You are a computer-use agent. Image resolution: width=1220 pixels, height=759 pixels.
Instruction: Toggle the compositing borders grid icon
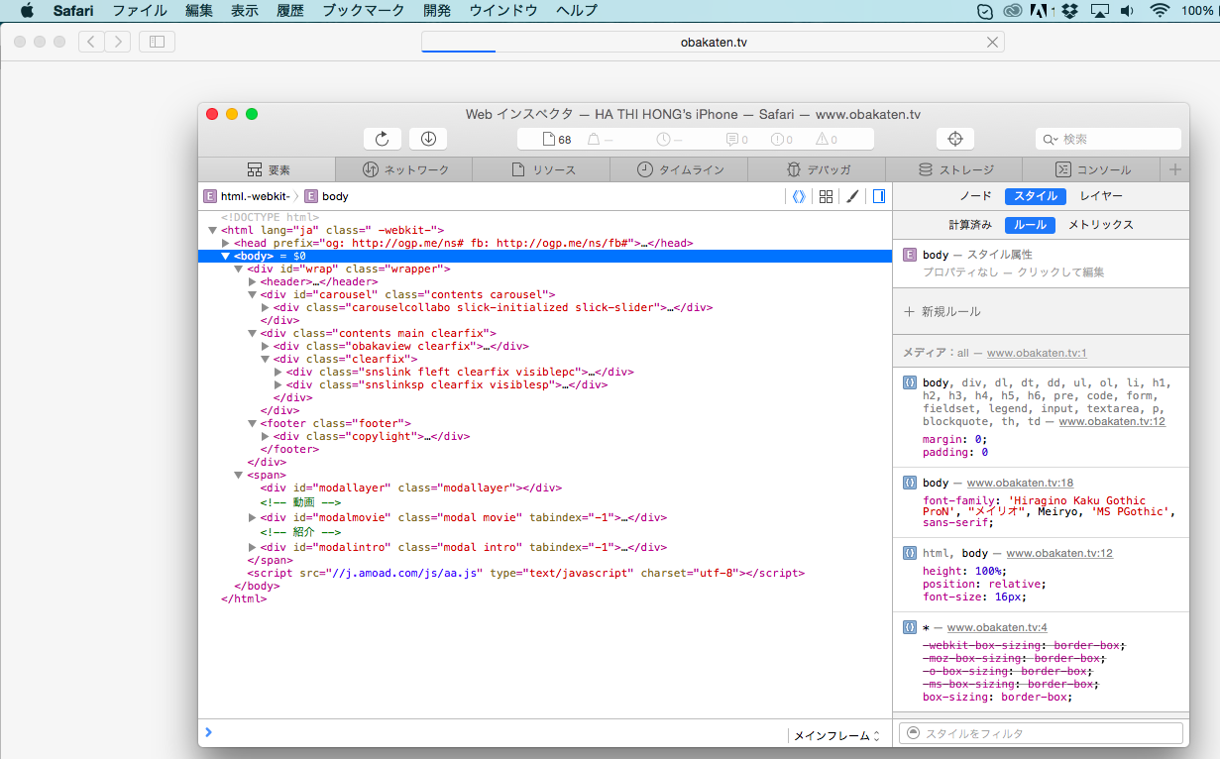tap(826, 196)
